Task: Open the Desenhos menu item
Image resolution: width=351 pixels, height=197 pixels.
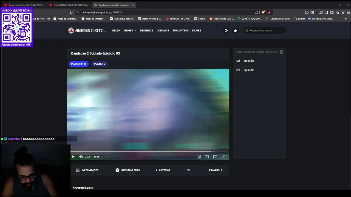Action: coord(146,31)
